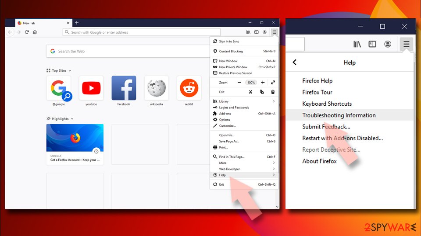421x236 pixels.
Task: Go to home page via house icon
Action: [35, 32]
